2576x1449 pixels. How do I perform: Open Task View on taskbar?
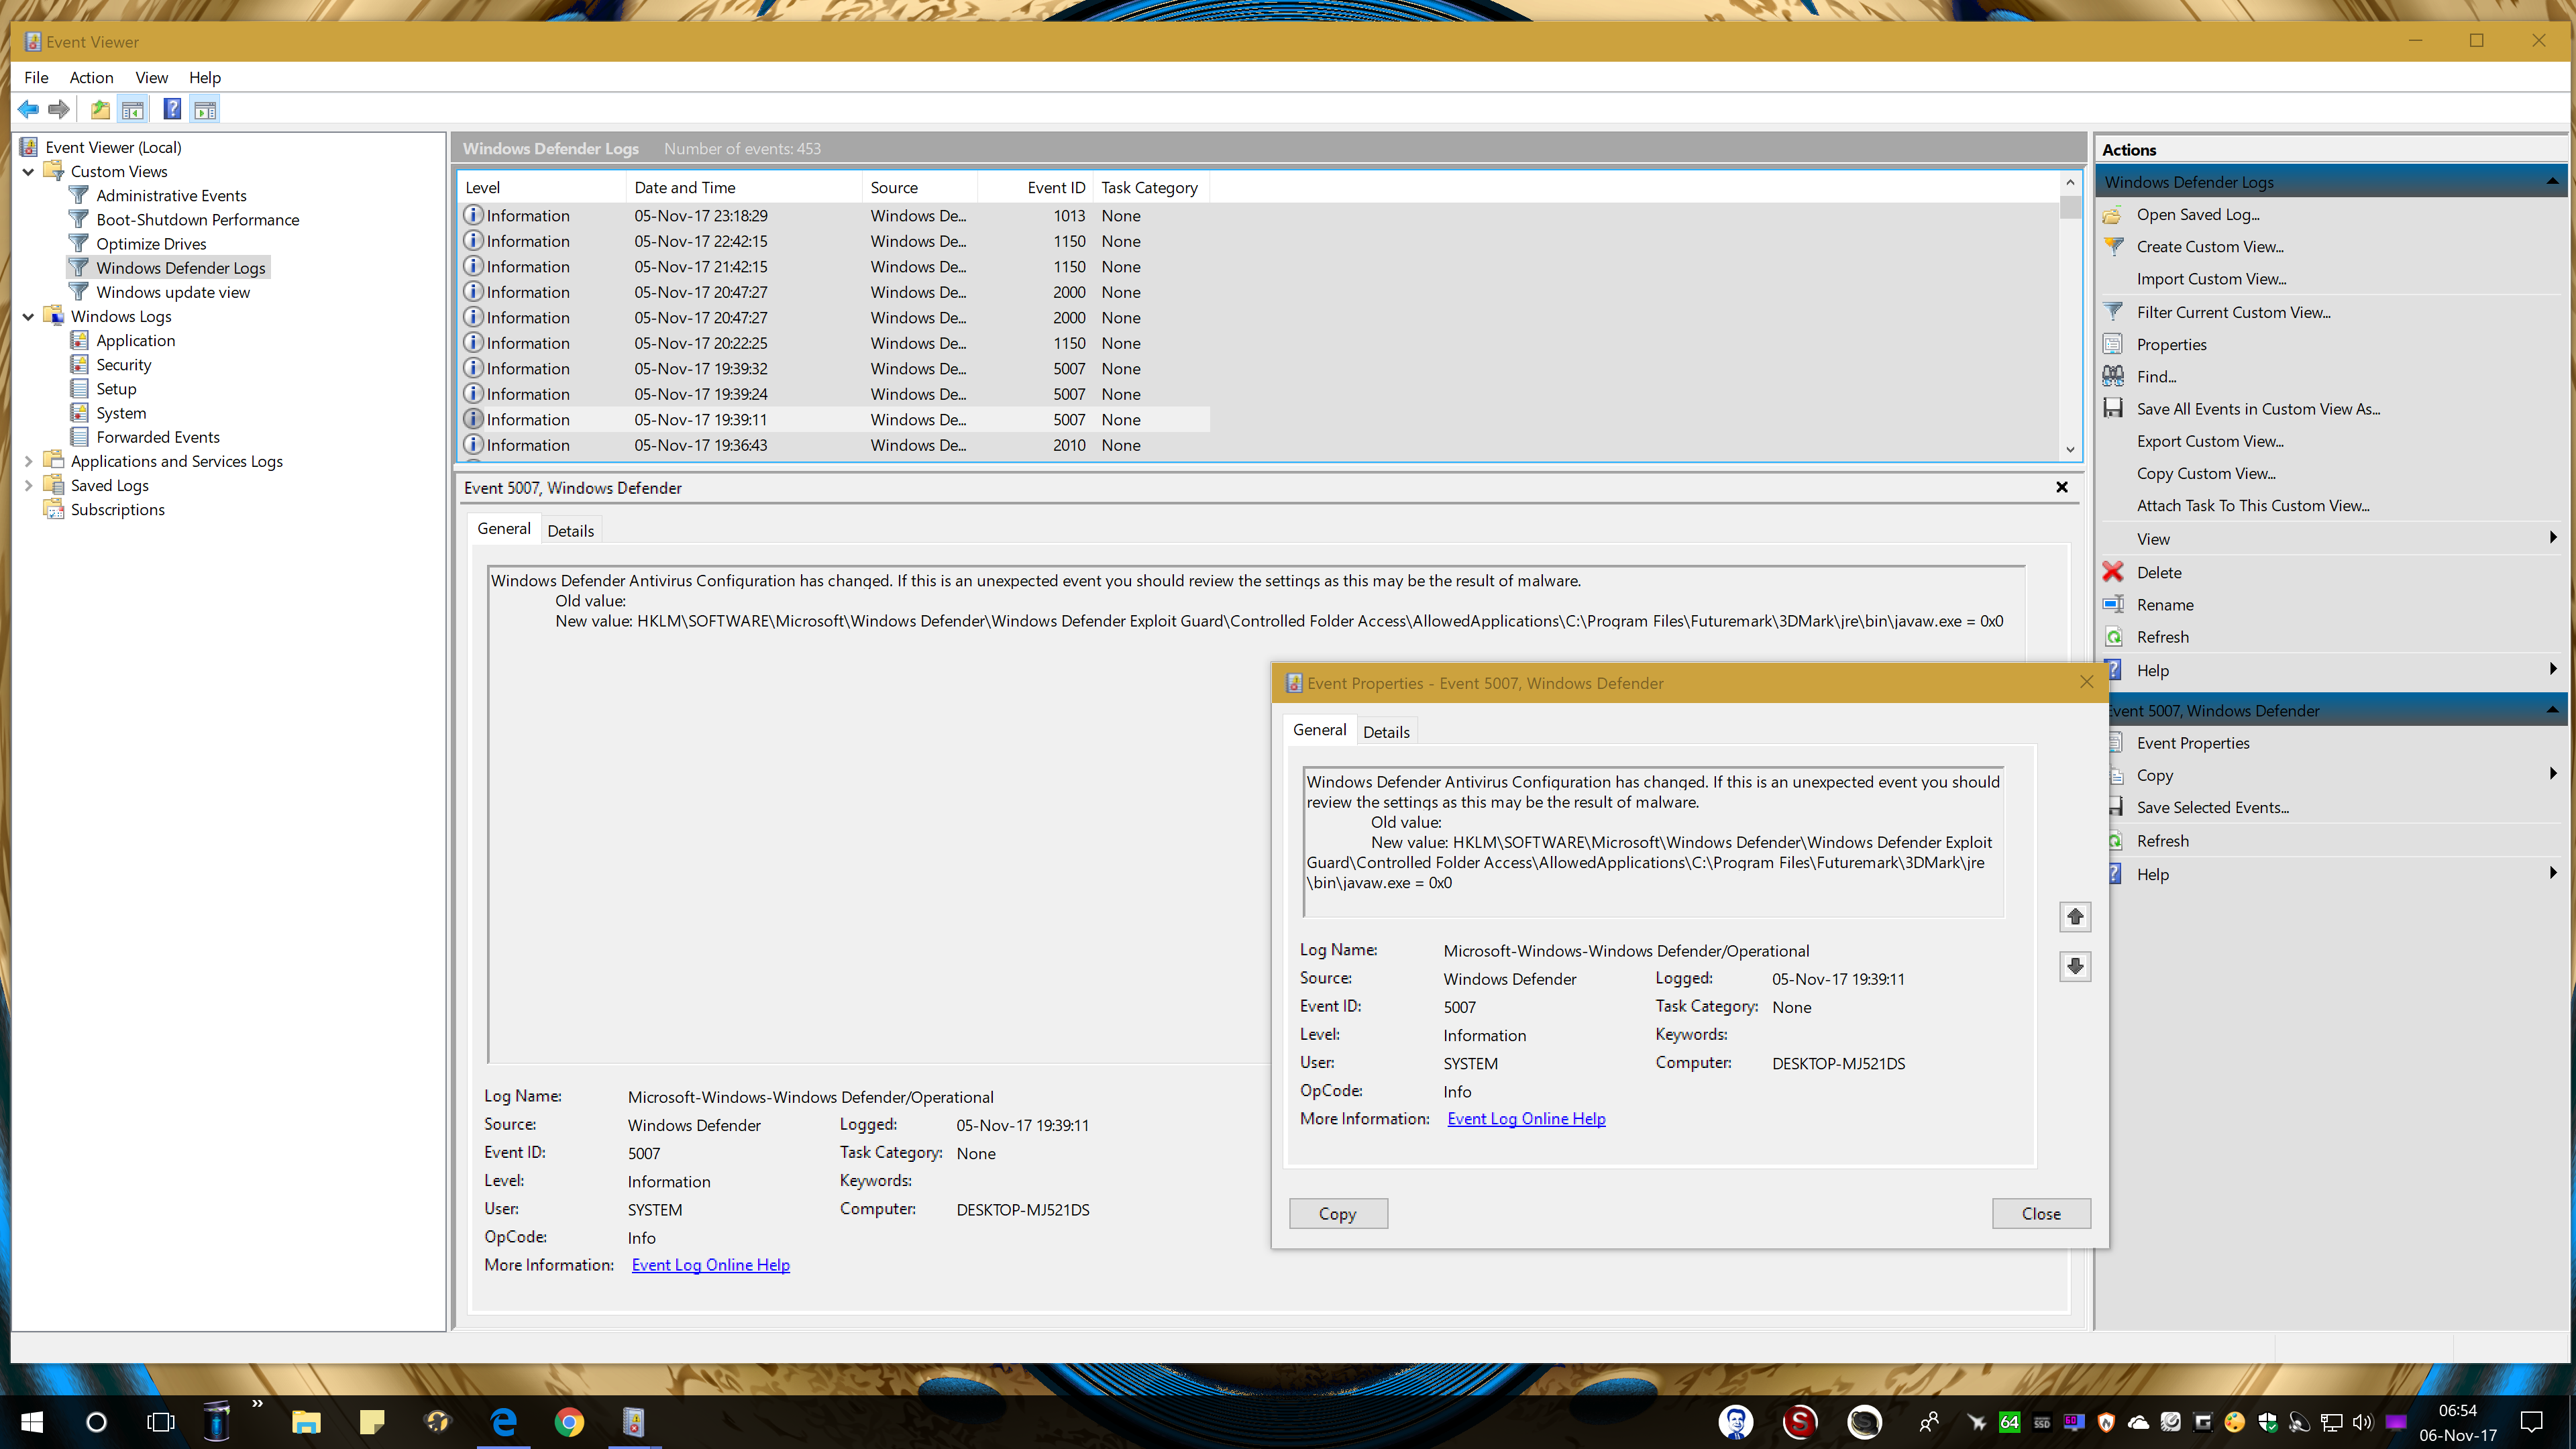click(x=160, y=1421)
